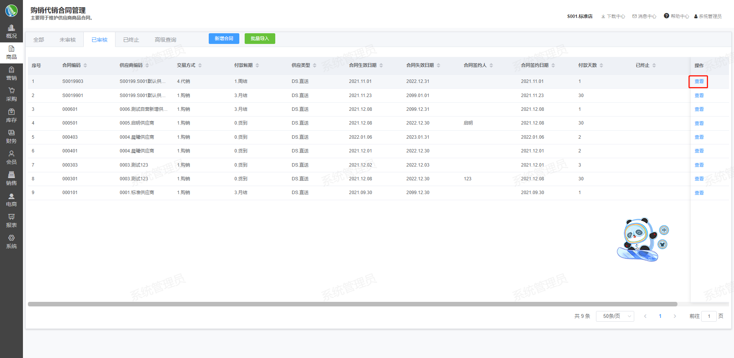The height and width of the screenshot is (358, 734).
Task: Sort by 合同失效日期 column arrows
Action: (438, 65)
